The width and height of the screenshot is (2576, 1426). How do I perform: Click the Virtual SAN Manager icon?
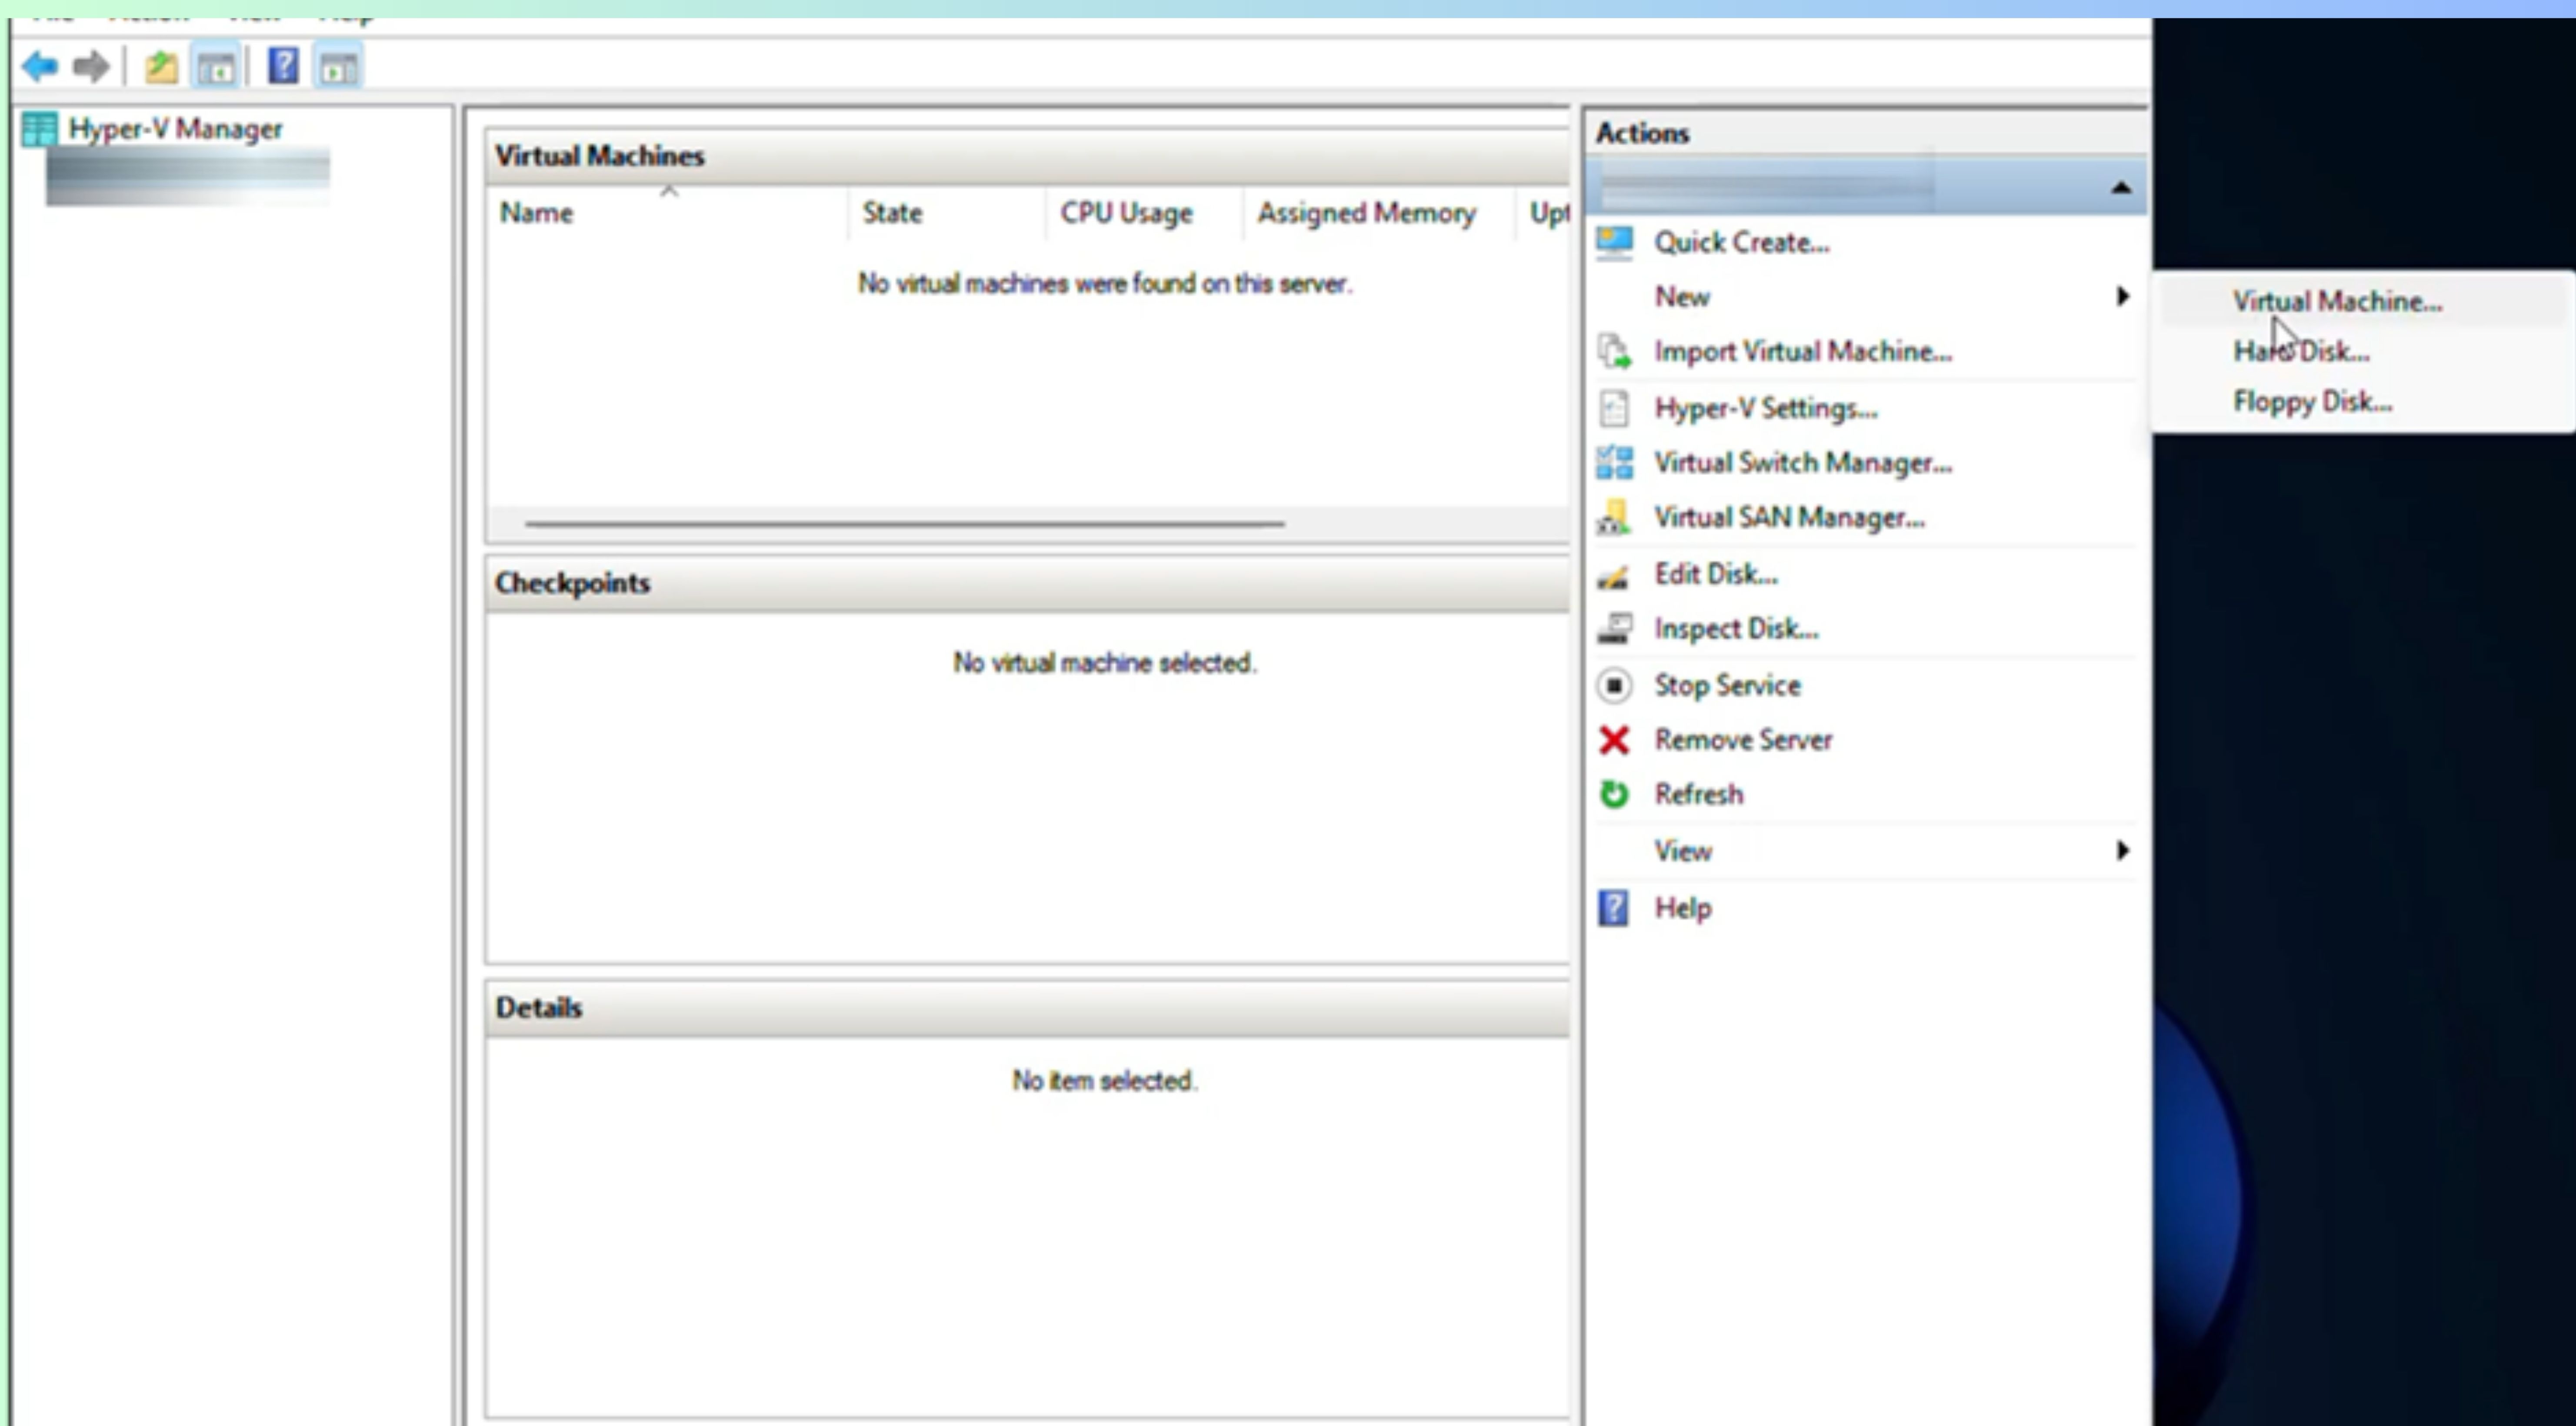(x=1614, y=517)
